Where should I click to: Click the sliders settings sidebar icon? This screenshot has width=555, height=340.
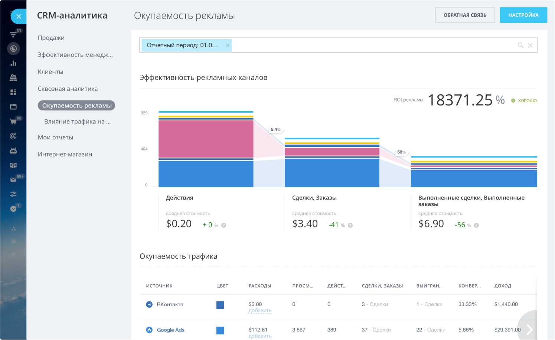coord(13,194)
